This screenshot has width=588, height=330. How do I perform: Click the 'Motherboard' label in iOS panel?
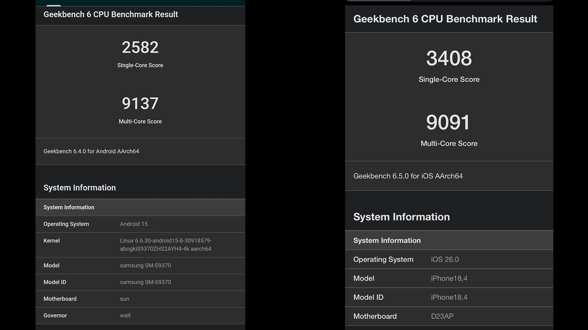click(375, 316)
